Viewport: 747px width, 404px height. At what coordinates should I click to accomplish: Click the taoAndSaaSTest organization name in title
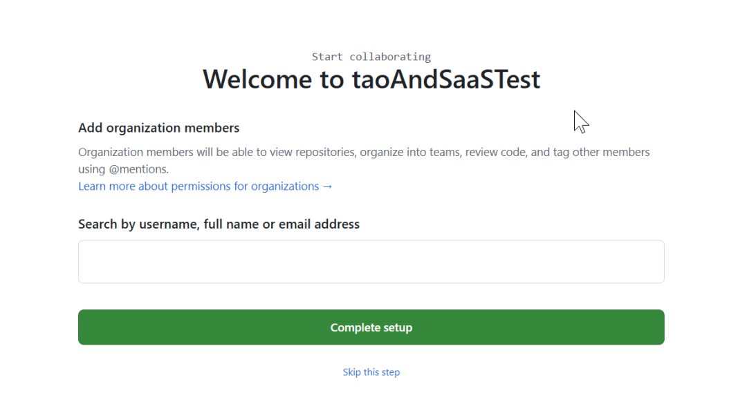(445, 80)
